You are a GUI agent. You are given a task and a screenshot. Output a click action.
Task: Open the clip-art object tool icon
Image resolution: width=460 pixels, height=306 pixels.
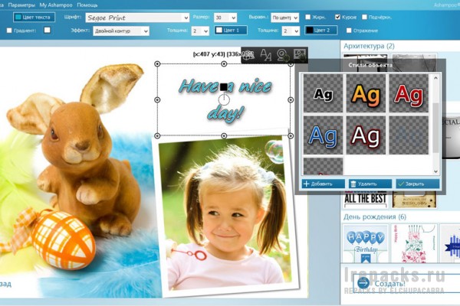click(x=248, y=55)
